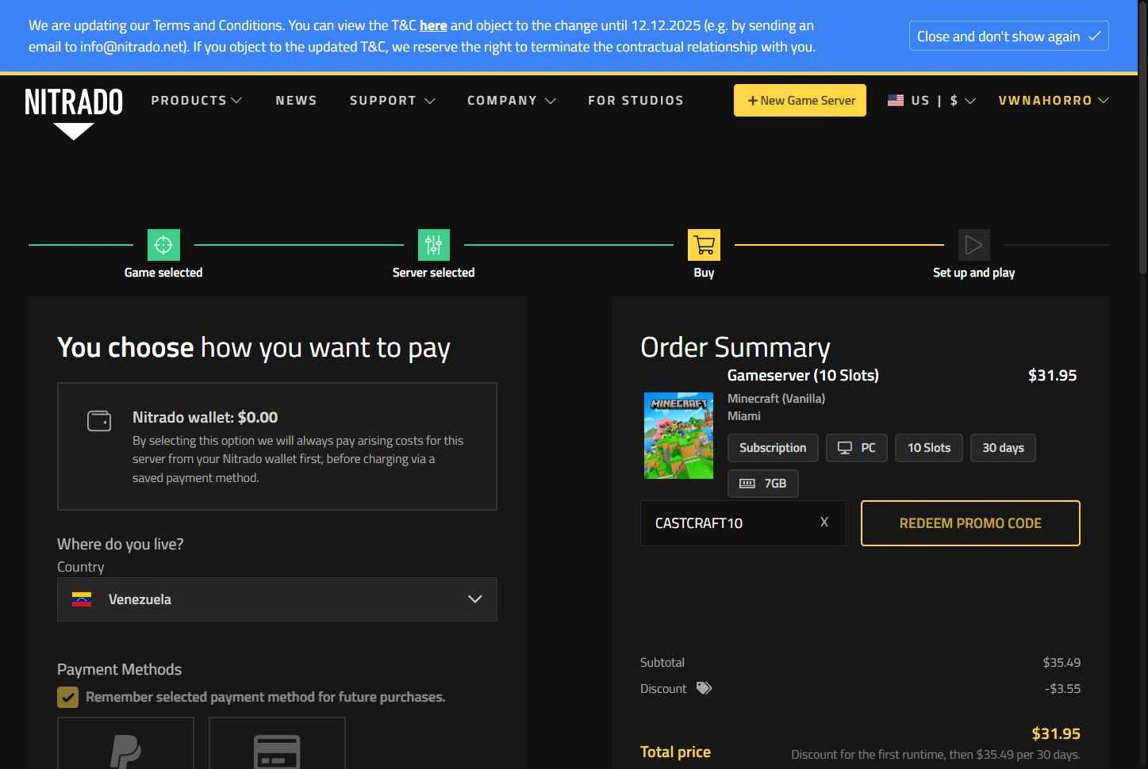
Task: Click the Game selected step label
Action: pos(163,273)
